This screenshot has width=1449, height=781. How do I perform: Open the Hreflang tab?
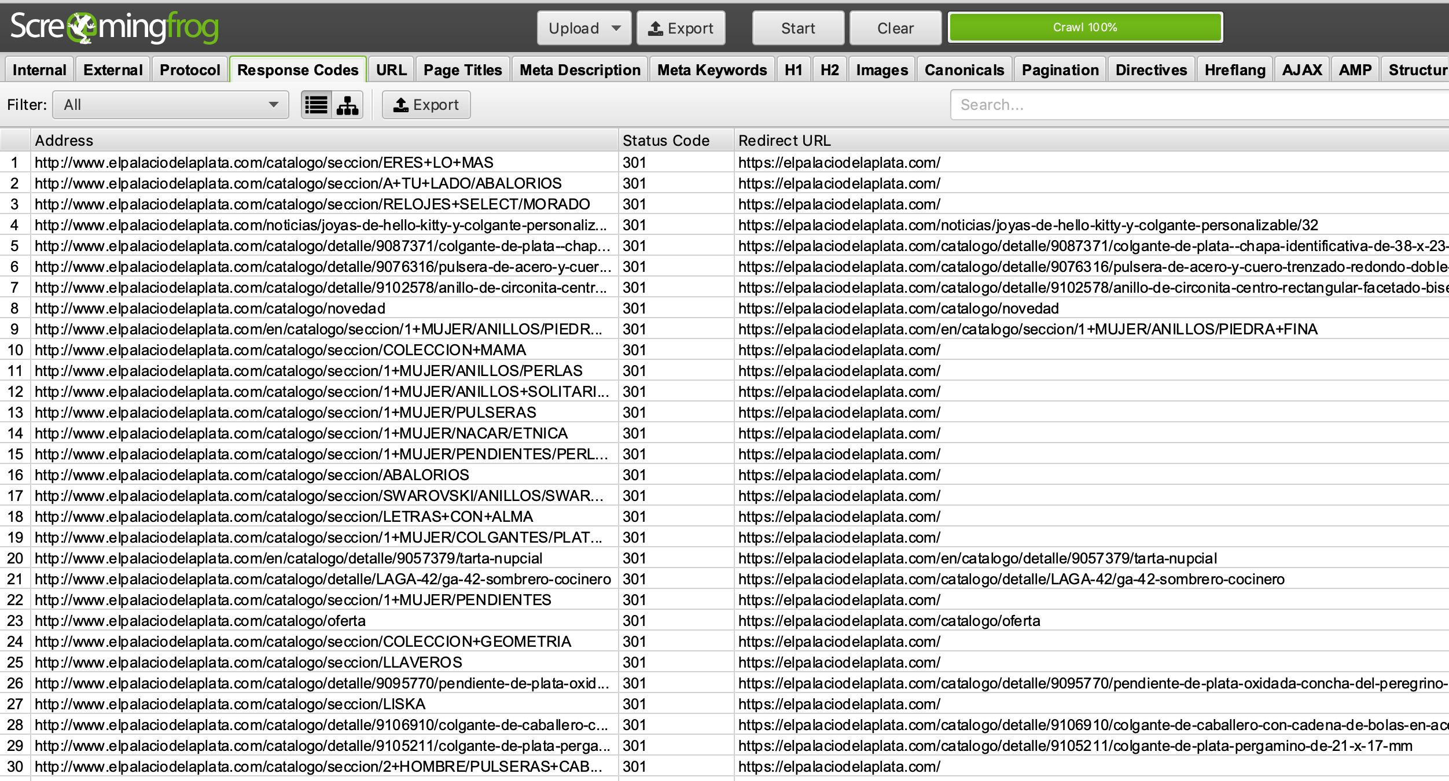click(x=1234, y=70)
